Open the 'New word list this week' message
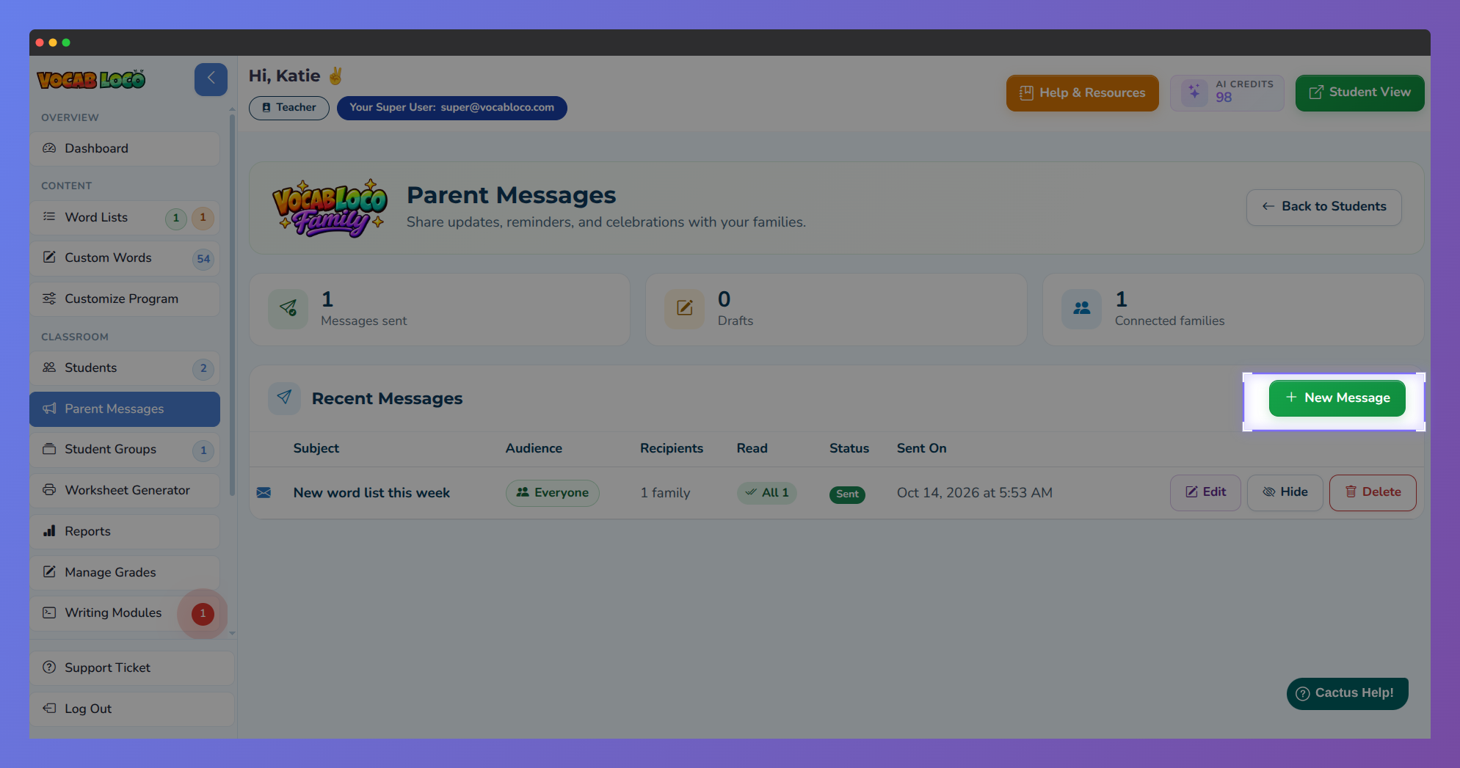 (371, 494)
